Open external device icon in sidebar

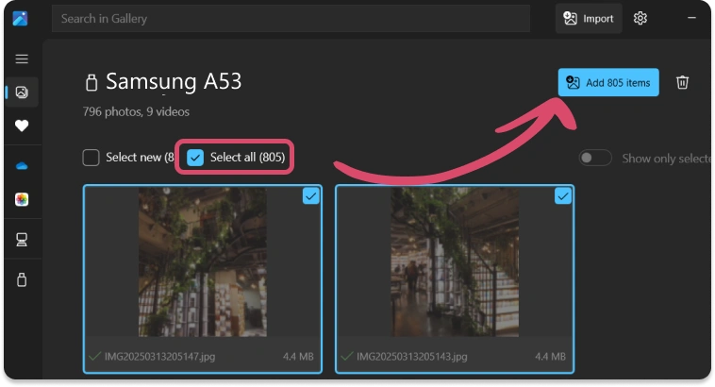22,279
